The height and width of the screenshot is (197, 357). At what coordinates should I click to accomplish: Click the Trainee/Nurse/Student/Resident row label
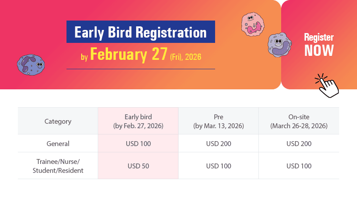click(x=58, y=166)
